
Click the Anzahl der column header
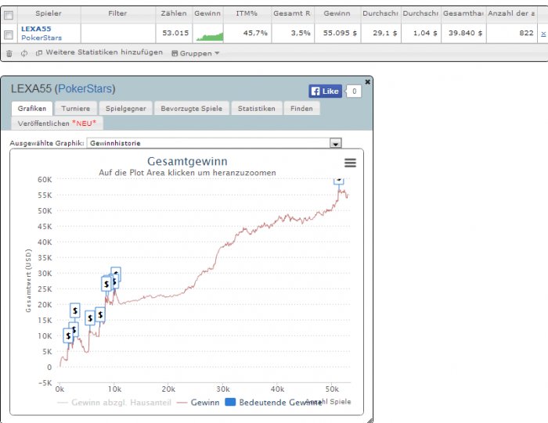tap(511, 13)
